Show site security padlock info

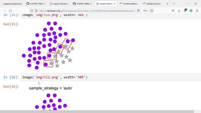pyautogui.click(x=36, y=11)
